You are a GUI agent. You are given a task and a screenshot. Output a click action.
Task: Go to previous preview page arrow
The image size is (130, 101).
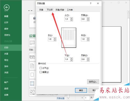(82, 98)
